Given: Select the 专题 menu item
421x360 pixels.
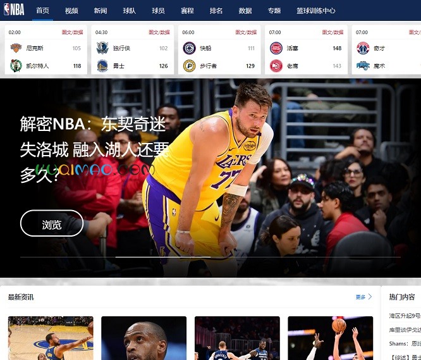Looking at the screenshot, I should click(274, 11).
